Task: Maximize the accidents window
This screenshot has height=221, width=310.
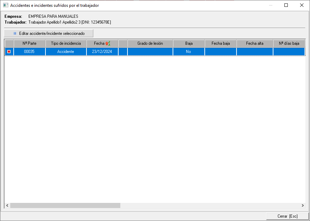Action: pyautogui.click(x=286, y=5)
